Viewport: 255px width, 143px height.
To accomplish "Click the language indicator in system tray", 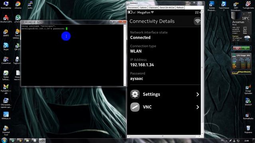I will pyautogui.click(x=222, y=140).
